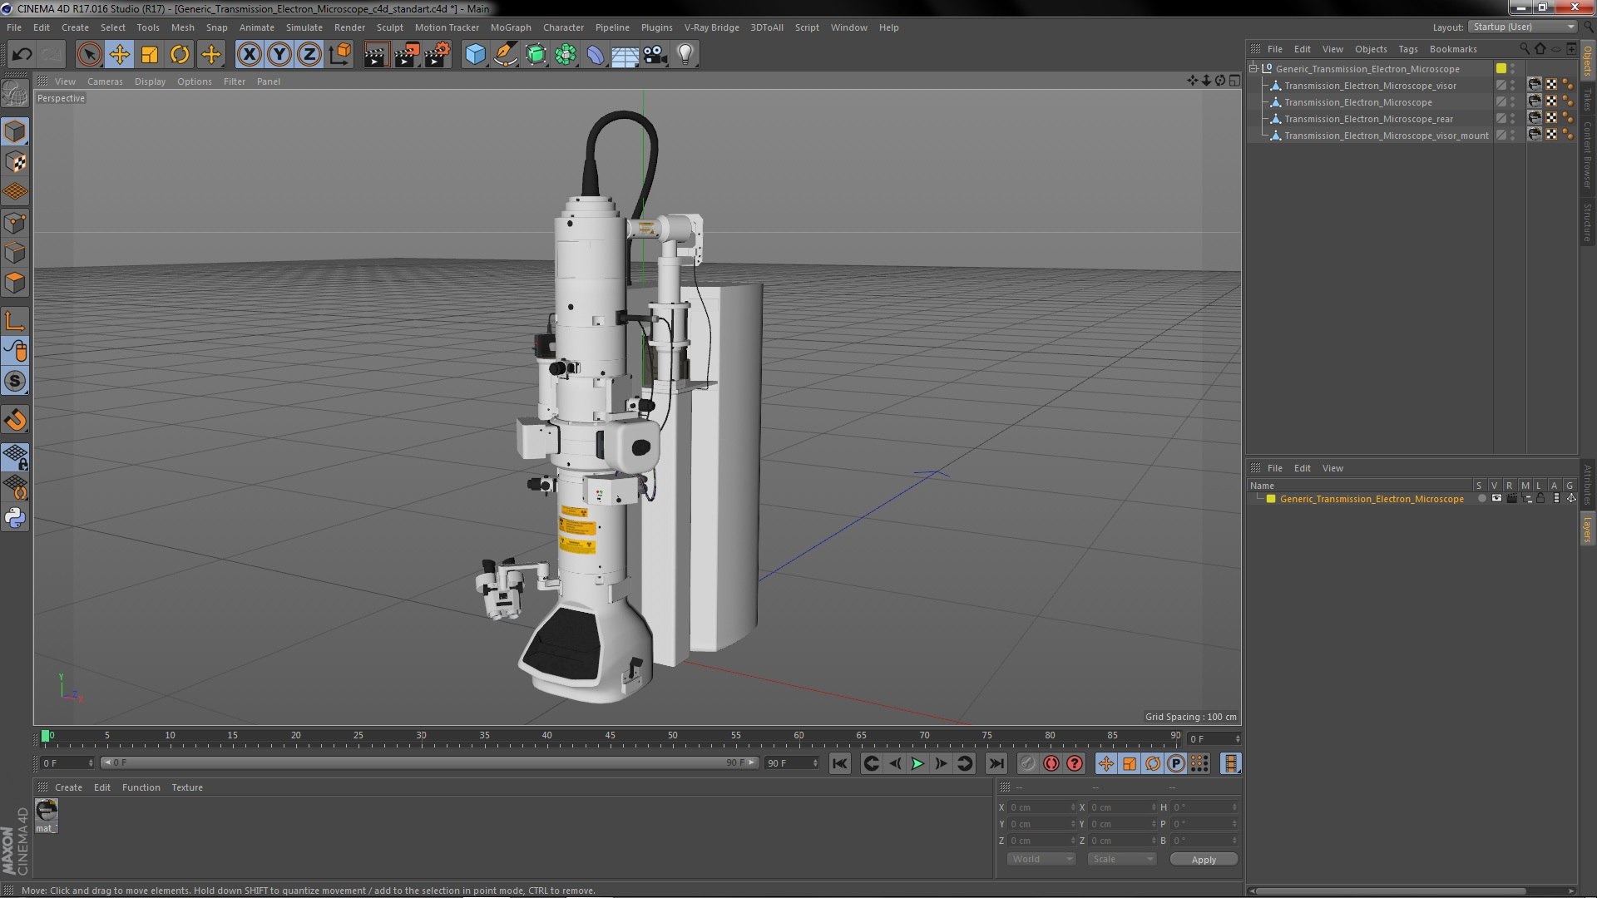Click yellow layer swatch of root object
Screen dimensions: 1597x898
point(1501,68)
